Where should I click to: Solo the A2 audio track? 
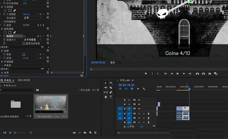pos(144,118)
